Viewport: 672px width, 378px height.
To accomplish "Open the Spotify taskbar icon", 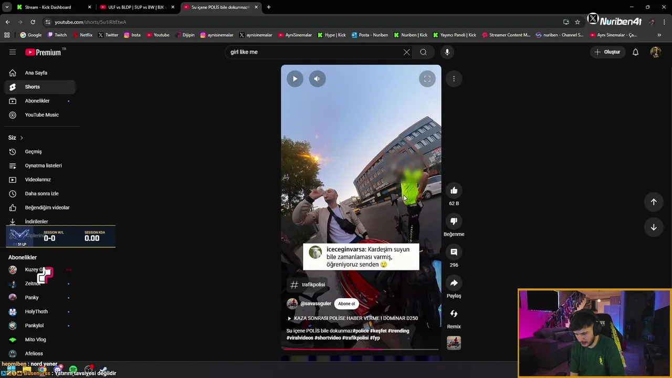I will click(73, 370).
